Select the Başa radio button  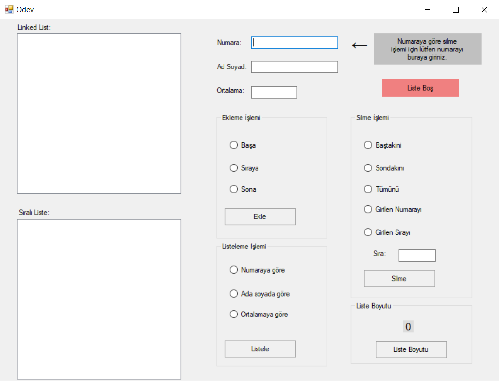click(243, 145)
